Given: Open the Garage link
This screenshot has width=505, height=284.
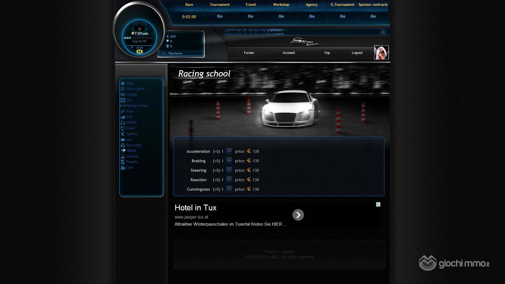Looking at the screenshot, I should point(132,95).
